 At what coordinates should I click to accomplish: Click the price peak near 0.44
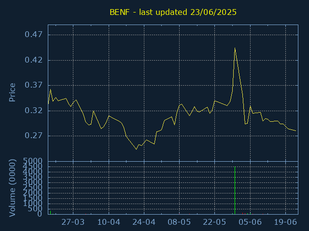click(x=235, y=48)
